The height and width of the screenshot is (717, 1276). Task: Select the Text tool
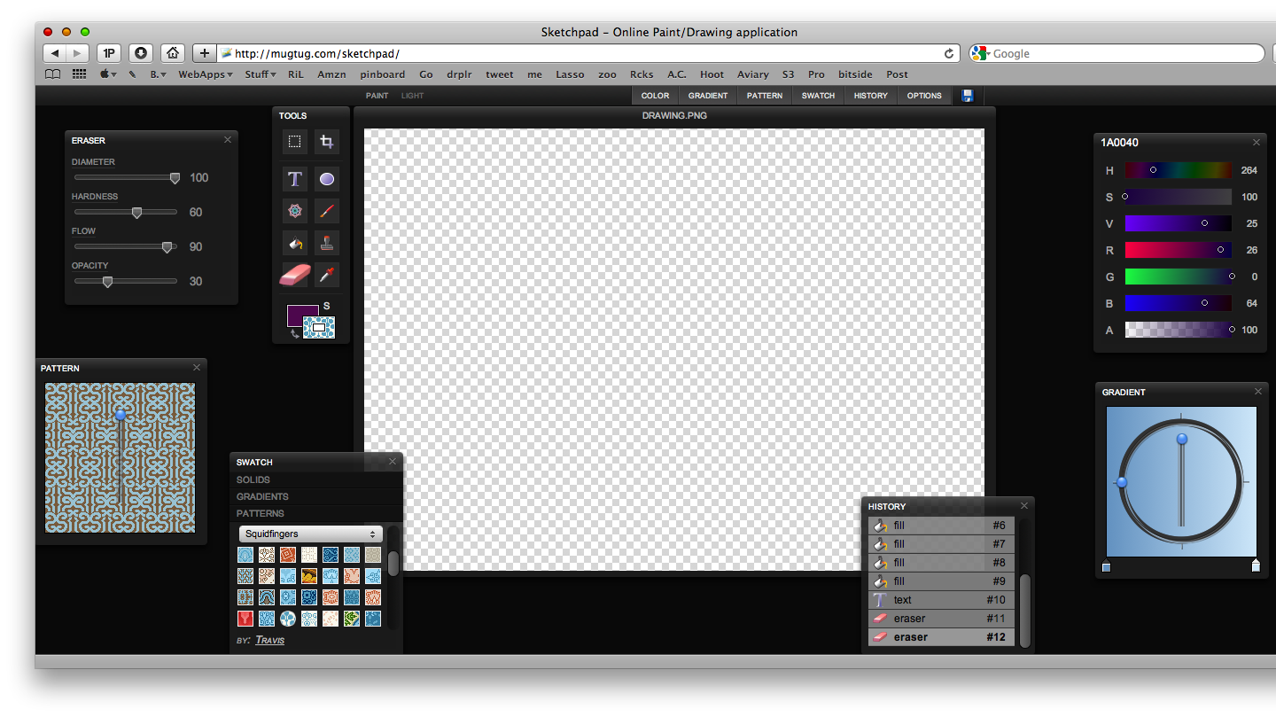coord(294,178)
